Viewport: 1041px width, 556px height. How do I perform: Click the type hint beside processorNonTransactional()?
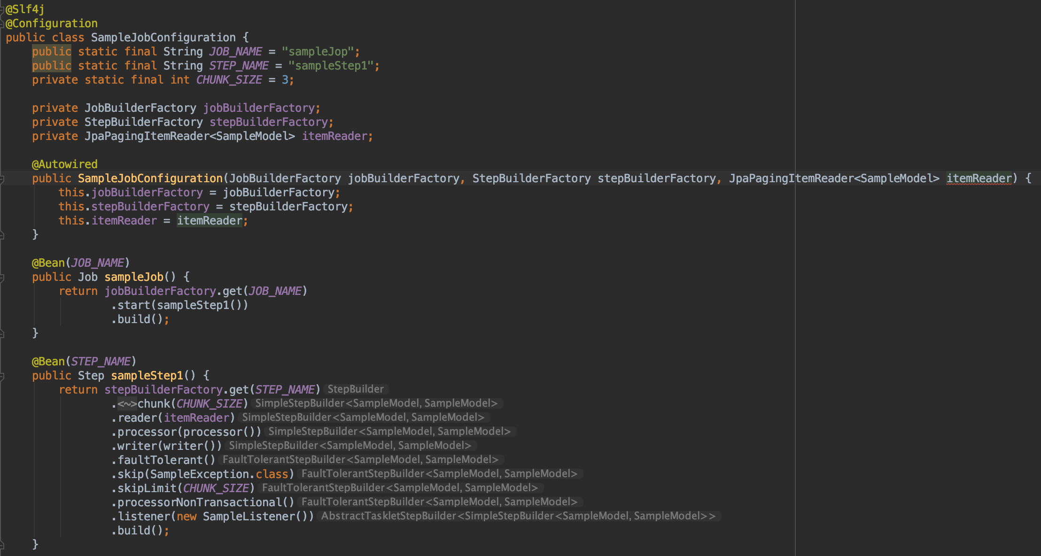click(439, 502)
